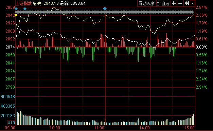Click the 10:30 time label
This screenshot has width=213, height=131.
pyautogui.click(x=55, y=128)
